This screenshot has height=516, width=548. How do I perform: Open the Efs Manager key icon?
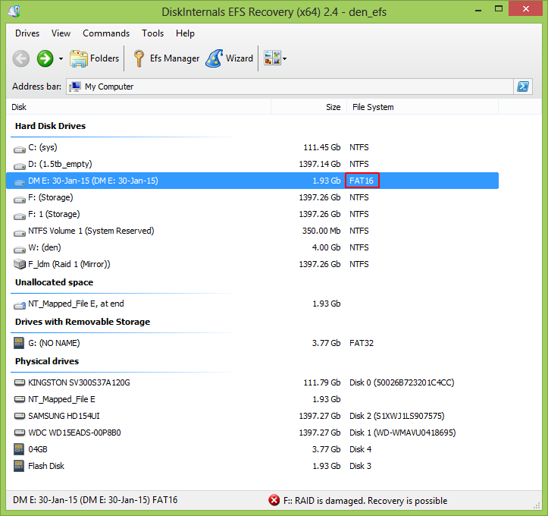[139, 58]
